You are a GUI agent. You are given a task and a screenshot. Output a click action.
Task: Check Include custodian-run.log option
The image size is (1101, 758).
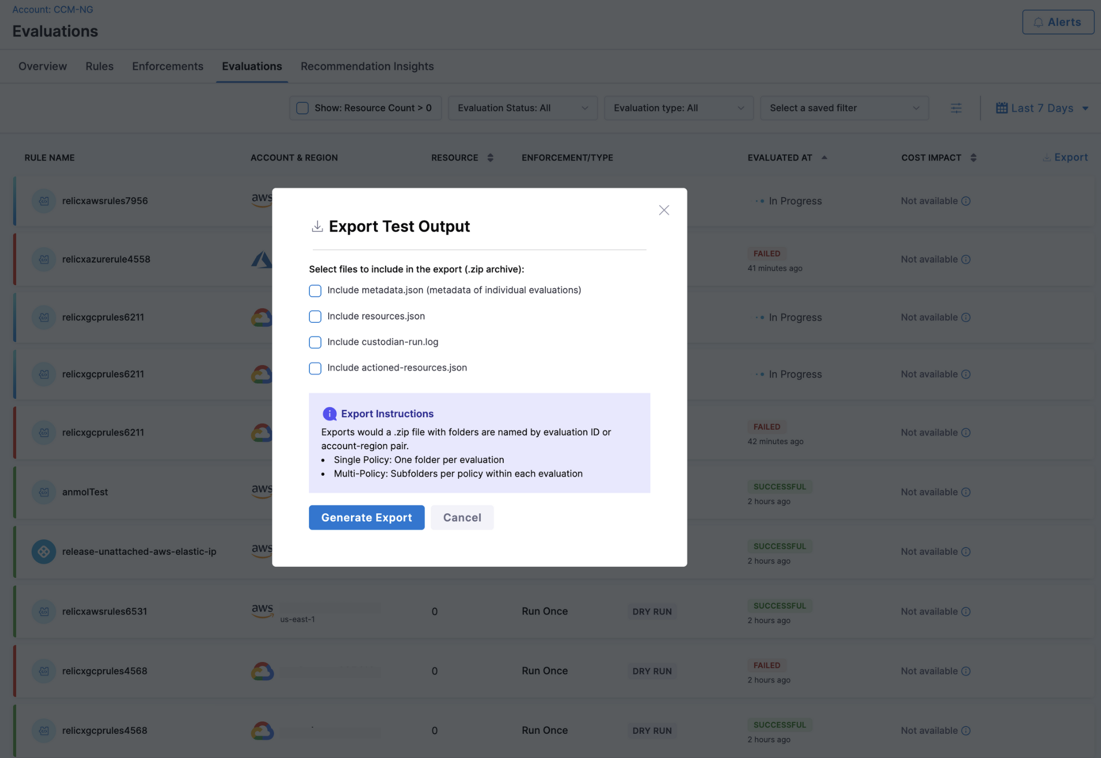[x=315, y=342]
